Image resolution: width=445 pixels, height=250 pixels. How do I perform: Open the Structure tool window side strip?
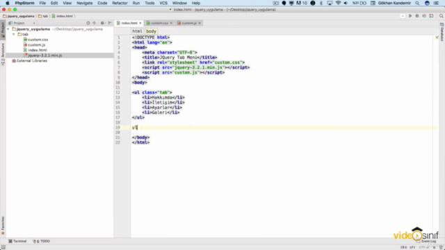click(3, 54)
